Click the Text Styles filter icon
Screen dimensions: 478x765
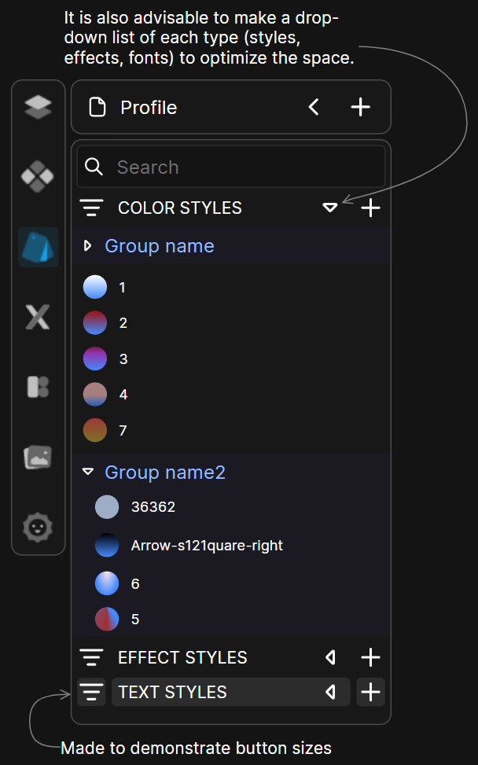coord(92,693)
